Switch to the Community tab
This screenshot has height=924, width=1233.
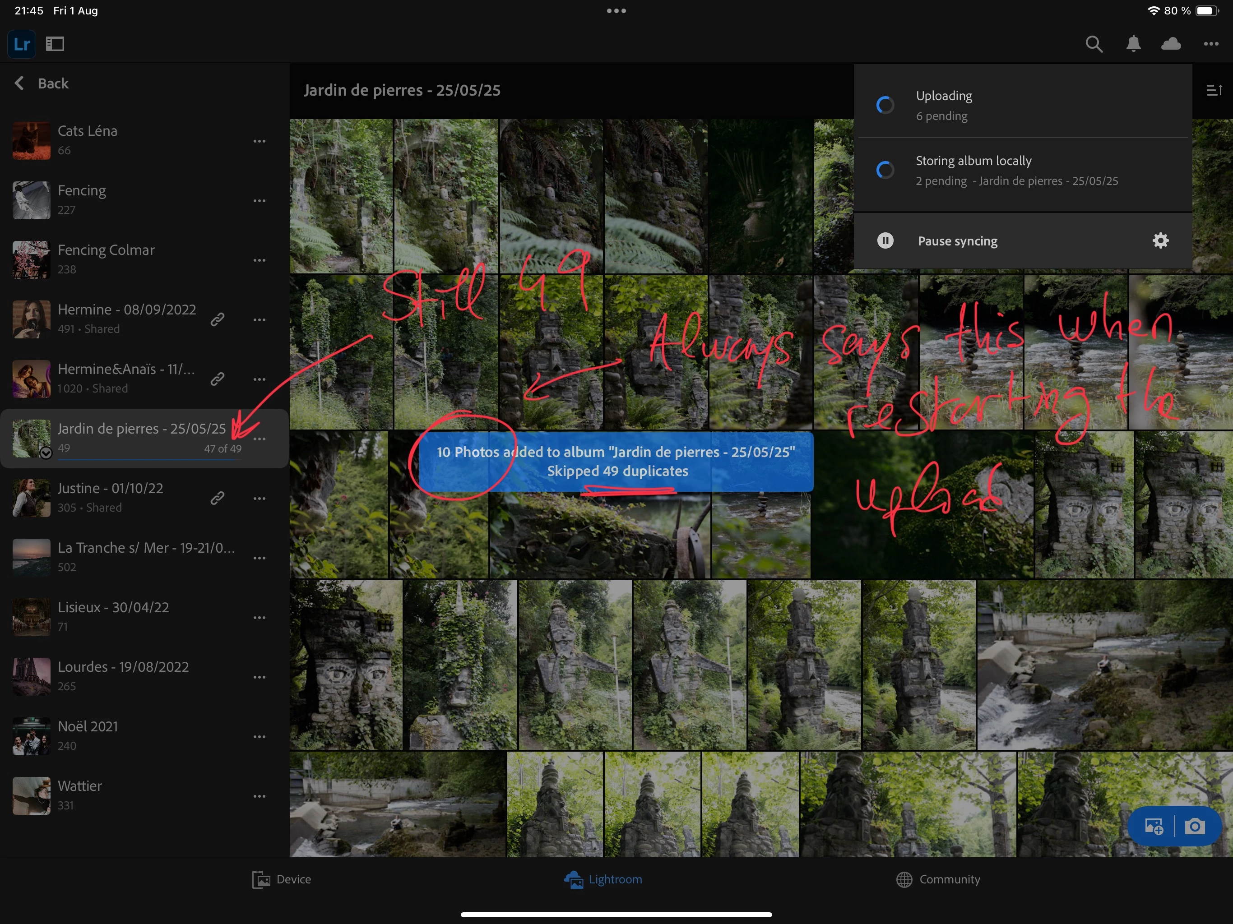pos(937,879)
